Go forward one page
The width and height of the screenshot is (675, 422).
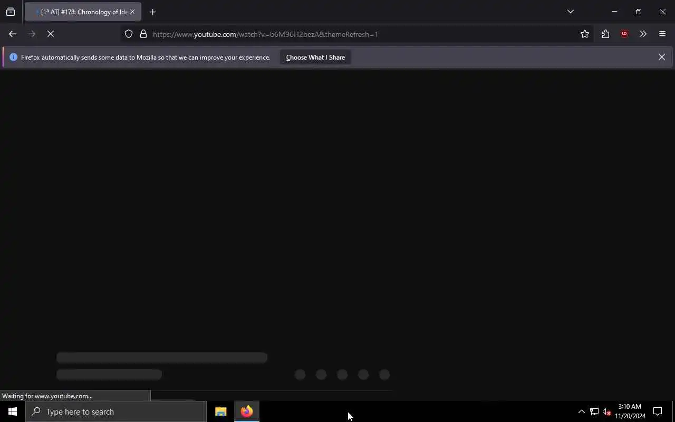(32, 34)
